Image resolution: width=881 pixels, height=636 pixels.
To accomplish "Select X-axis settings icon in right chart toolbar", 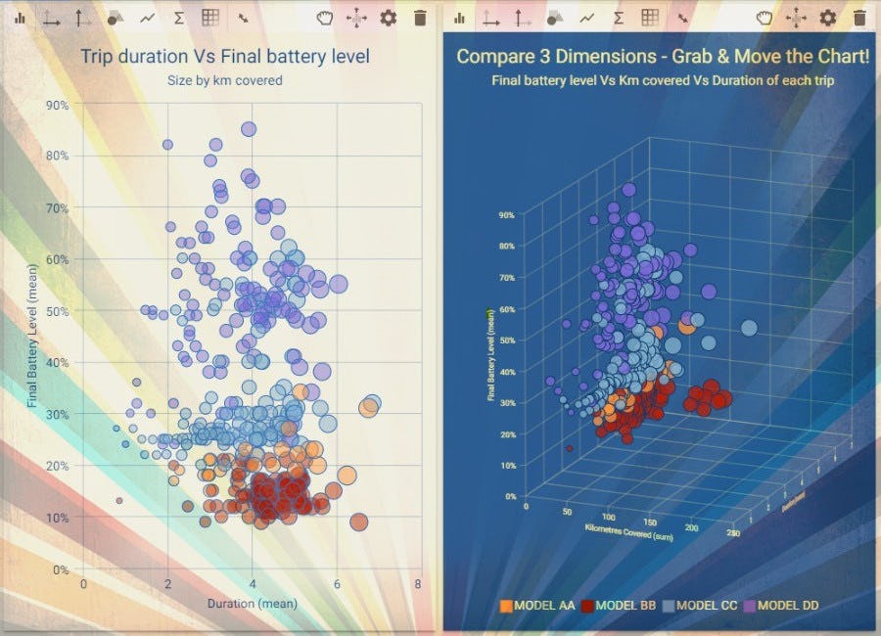I will pos(491,18).
